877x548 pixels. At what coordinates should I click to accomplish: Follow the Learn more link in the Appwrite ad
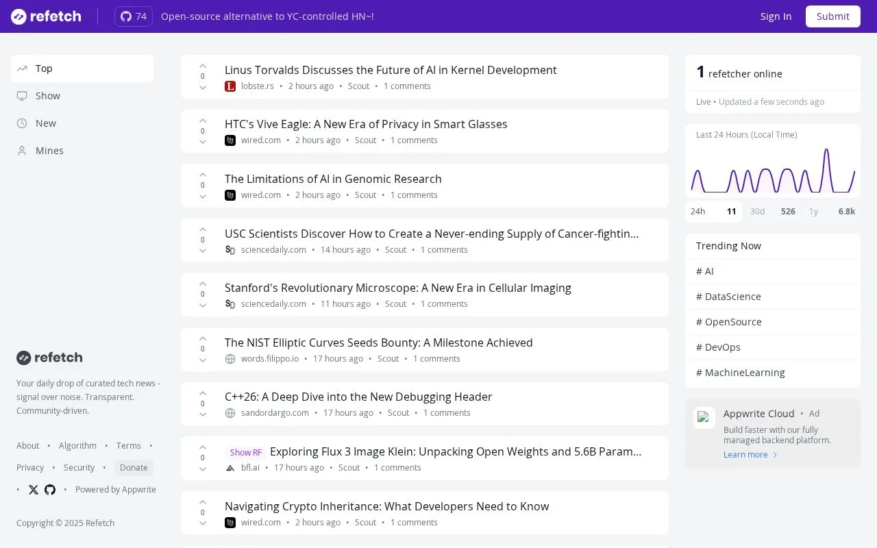point(751,455)
